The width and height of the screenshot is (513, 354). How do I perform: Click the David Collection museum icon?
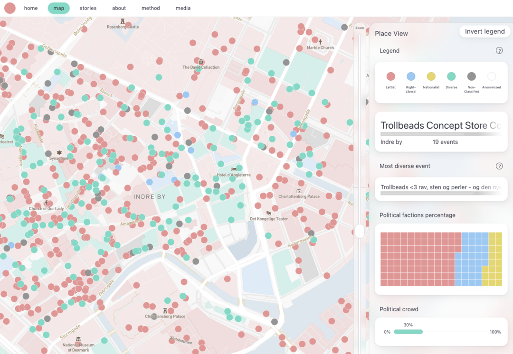tap(201, 62)
